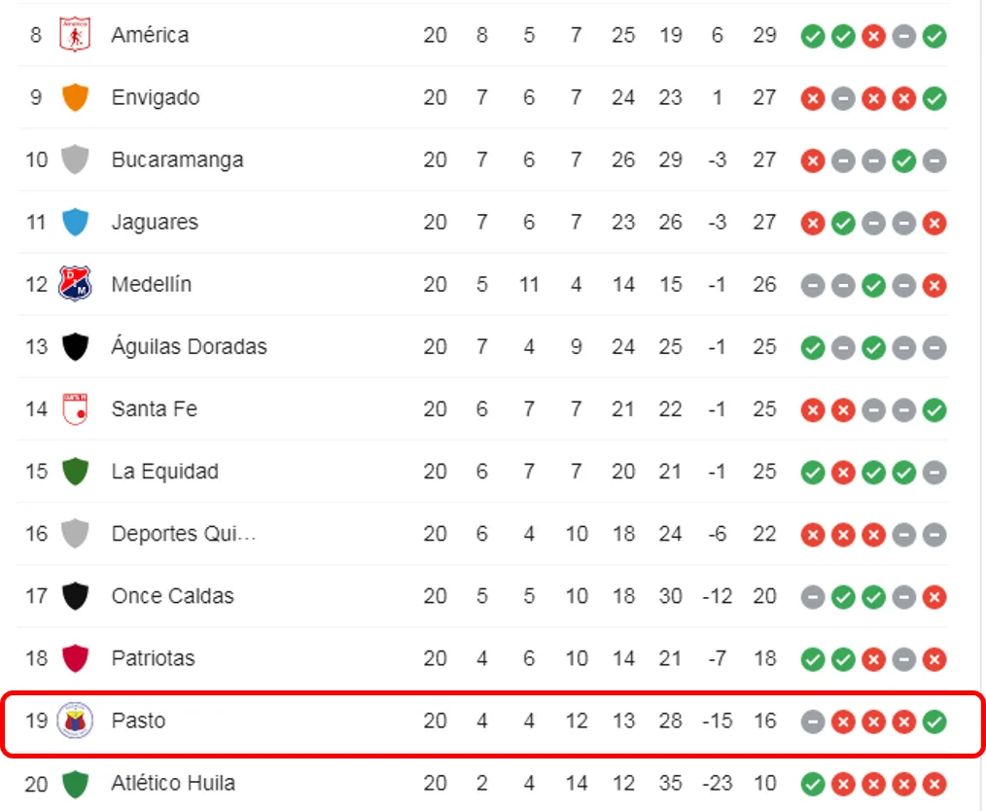
Task: Select the highlighted Pasto table row
Action: tap(493, 723)
